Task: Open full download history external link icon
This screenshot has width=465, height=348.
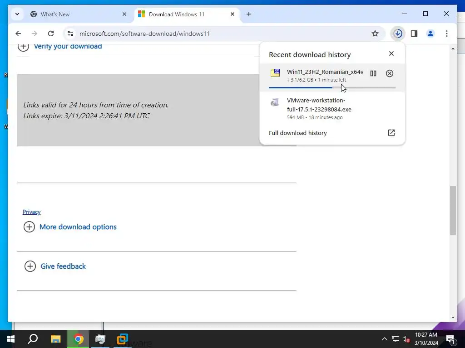Action: (x=391, y=133)
